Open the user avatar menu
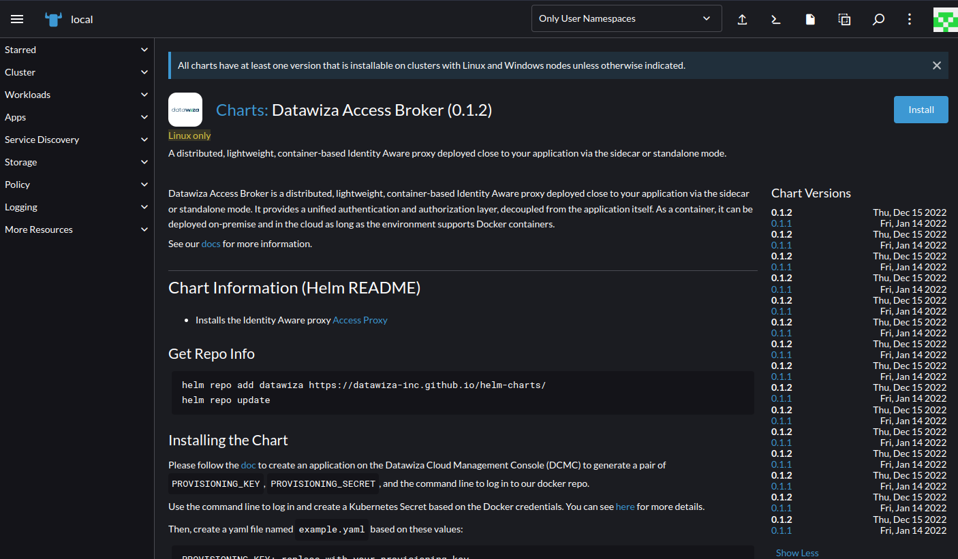This screenshot has width=958, height=559. [x=944, y=19]
